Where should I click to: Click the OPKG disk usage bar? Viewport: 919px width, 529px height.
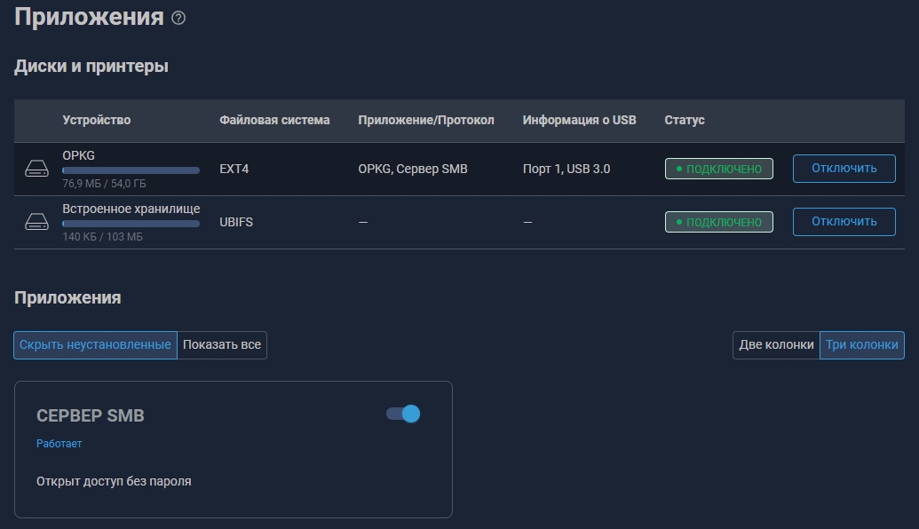tap(131, 170)
